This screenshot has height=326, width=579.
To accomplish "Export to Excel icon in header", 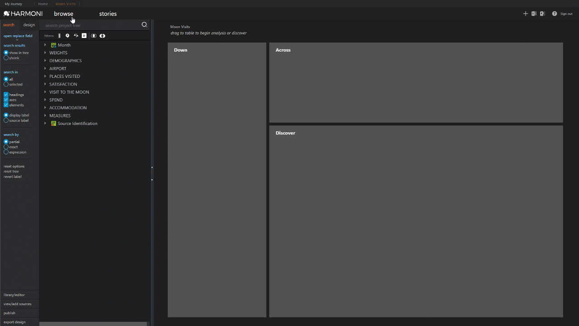I will click(x=534, y=14).
